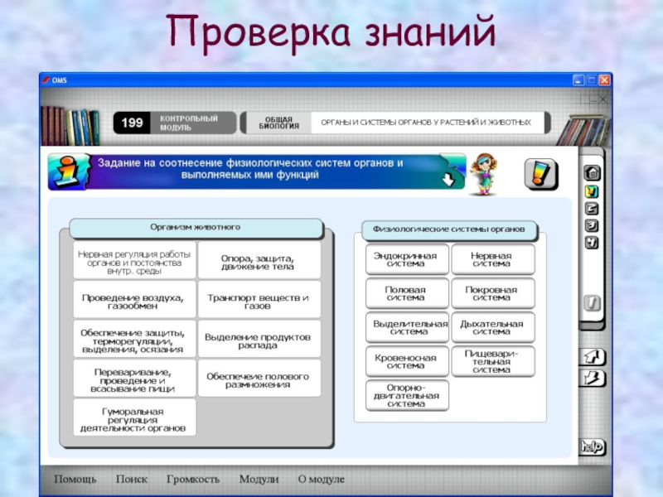
Task: Click the grey exclamation icon in the sidebar
Action: click(592, 302)
